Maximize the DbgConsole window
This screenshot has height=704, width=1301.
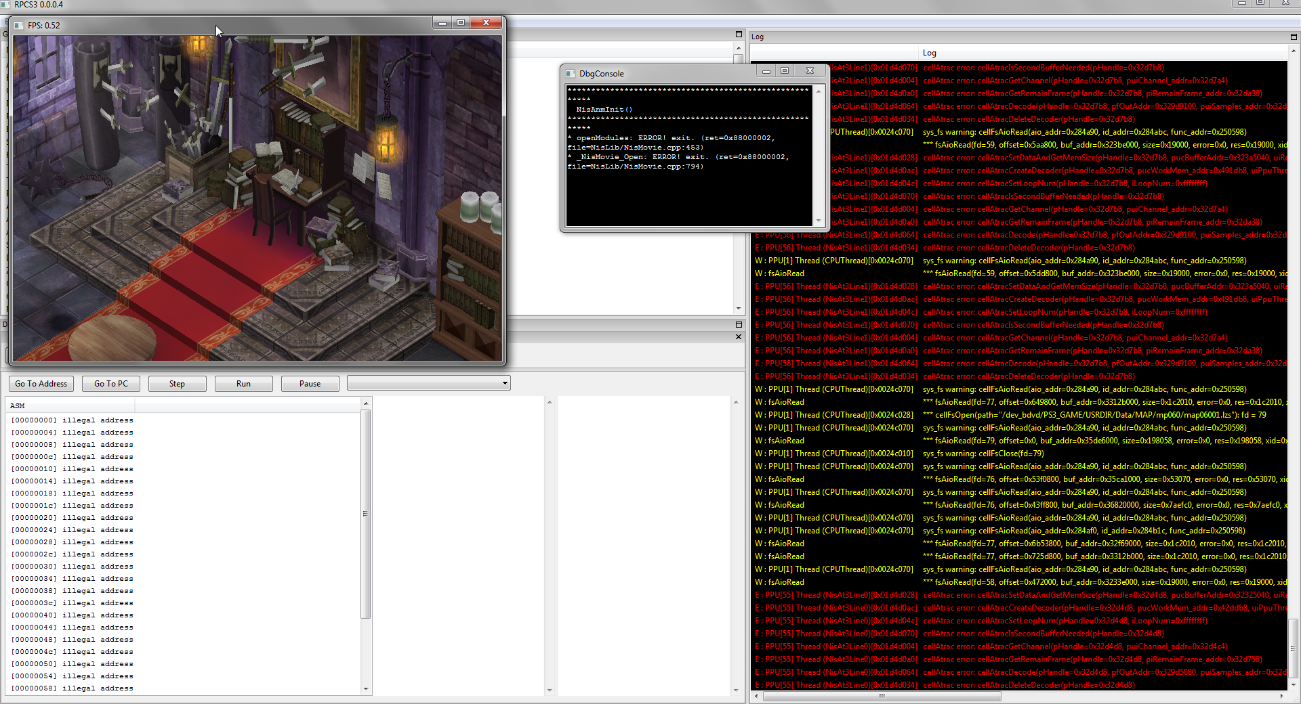click(785, 71)
